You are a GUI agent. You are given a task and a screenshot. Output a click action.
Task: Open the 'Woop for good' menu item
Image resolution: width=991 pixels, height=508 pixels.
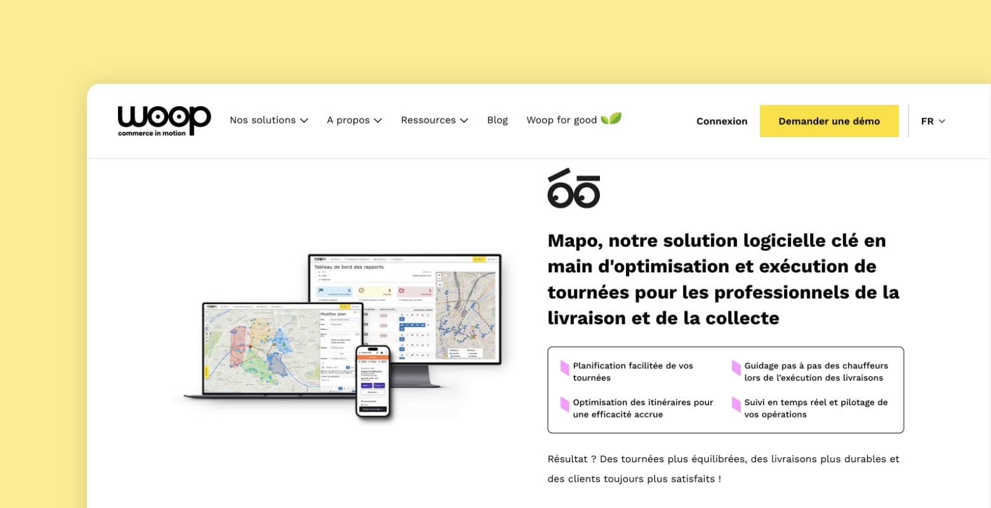pos(561,120)
